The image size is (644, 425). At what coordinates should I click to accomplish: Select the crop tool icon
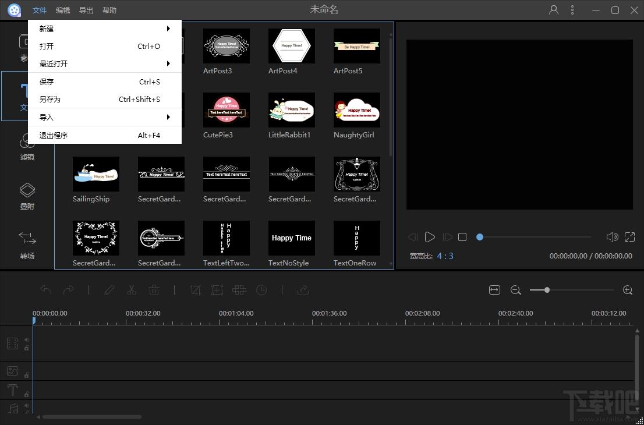196,291
